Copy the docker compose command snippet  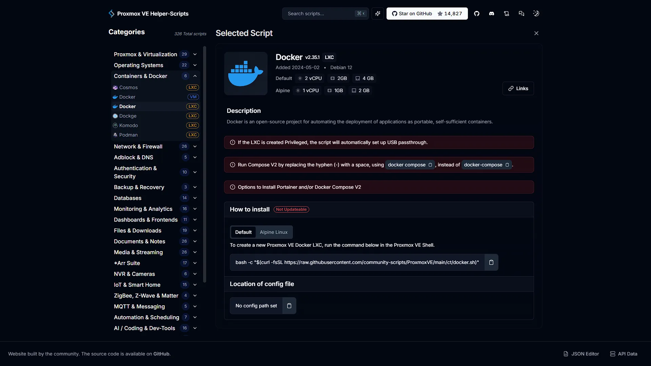(430, 165)
